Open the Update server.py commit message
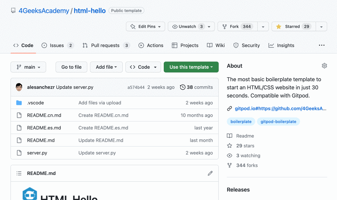 click(x=75, y=87)
